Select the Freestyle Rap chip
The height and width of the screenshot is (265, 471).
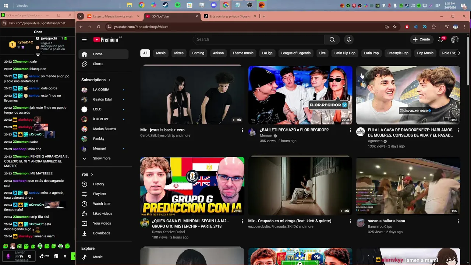point(398,53)
